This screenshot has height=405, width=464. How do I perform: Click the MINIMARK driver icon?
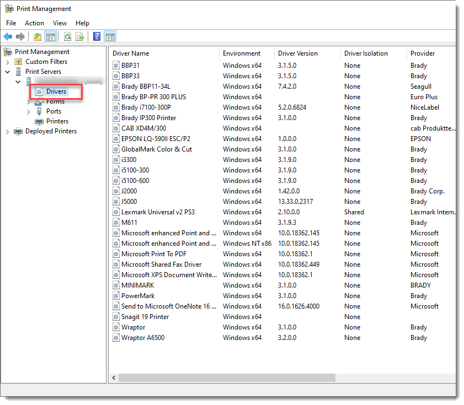[x=116, y=285]
